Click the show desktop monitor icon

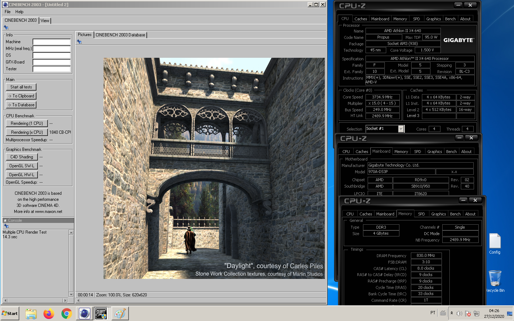(510, 314)
